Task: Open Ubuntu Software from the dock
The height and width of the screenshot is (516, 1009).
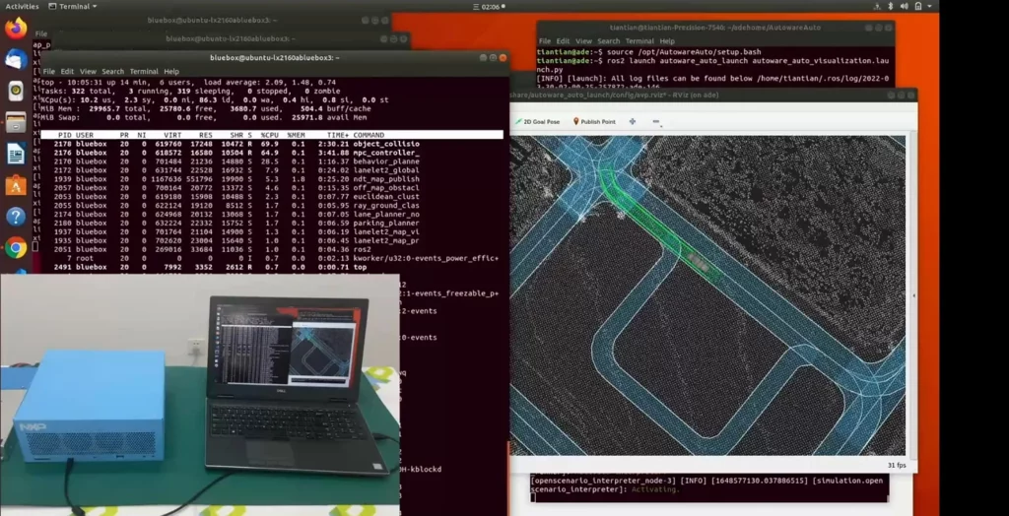Action: click(x=16, y=184)
